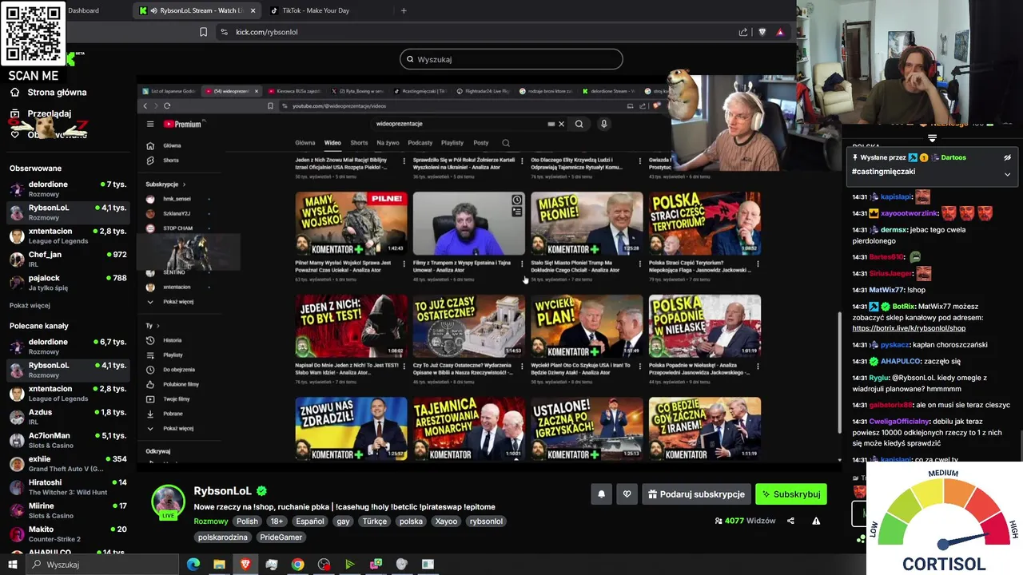The height and width of the screenshot is (575, 1023).
Task: Open File Explorer from the taskbar
Action: [219, 565]
